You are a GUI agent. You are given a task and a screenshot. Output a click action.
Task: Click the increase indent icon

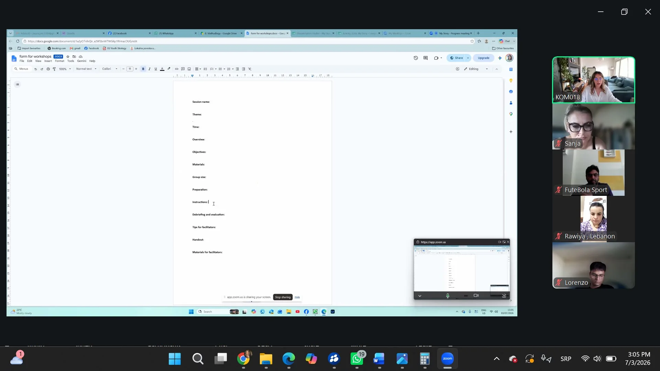tap(243, 69)
